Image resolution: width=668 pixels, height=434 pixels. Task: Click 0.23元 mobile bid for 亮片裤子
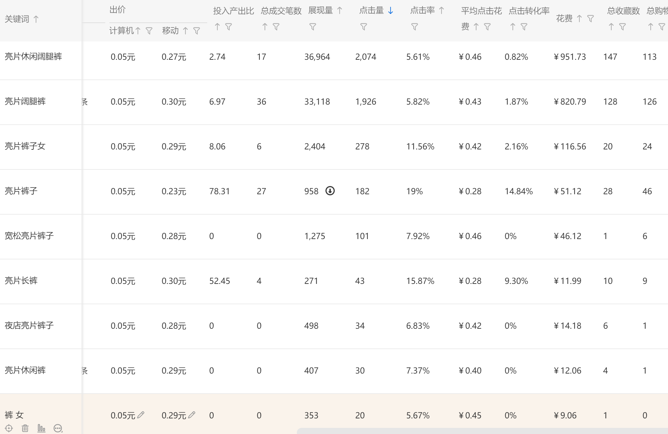coord(174,191)
